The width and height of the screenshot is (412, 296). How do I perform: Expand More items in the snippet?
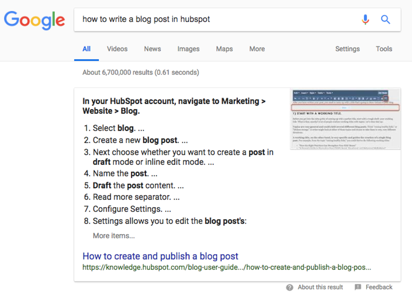click(114, 236)
